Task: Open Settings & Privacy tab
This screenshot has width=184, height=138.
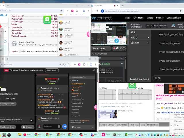Action: click(107, 125)
